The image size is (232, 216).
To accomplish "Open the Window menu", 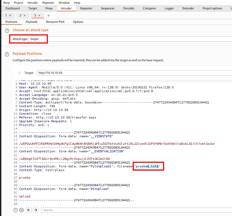I will [x=64, y=3].
